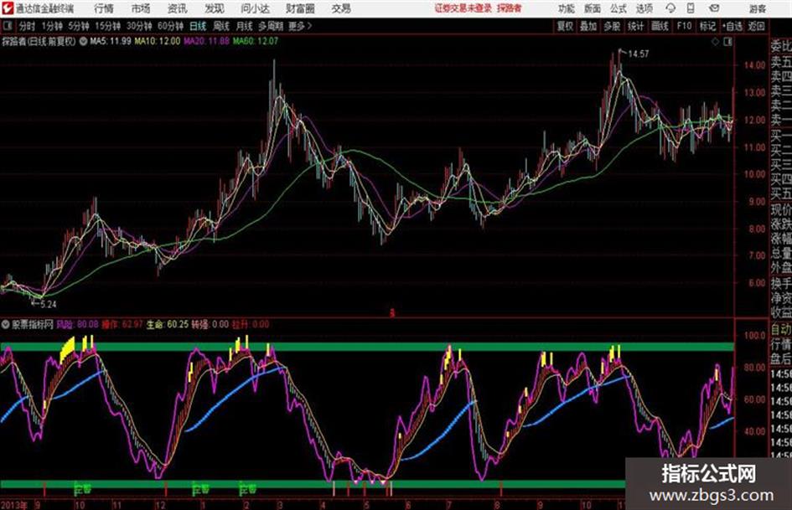This screenshot has width=792, height=510.
Task: Click the 自动 tab in right sidebar
Action: pos(780,330)
